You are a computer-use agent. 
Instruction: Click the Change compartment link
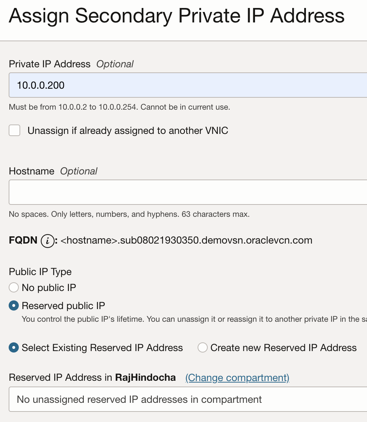click(x=237, y=378)
